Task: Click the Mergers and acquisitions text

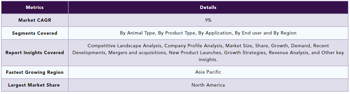Action: pos(137,53)
